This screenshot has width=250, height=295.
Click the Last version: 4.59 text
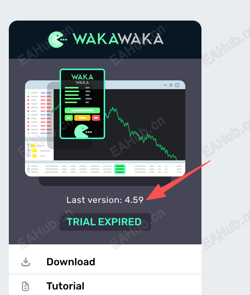click(x=105, y=200)
